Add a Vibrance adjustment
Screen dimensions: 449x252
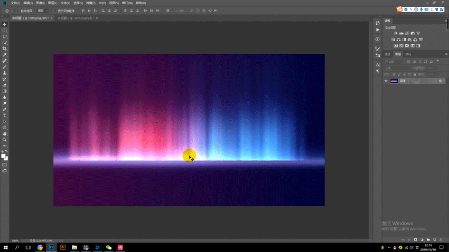coord(418,33)
